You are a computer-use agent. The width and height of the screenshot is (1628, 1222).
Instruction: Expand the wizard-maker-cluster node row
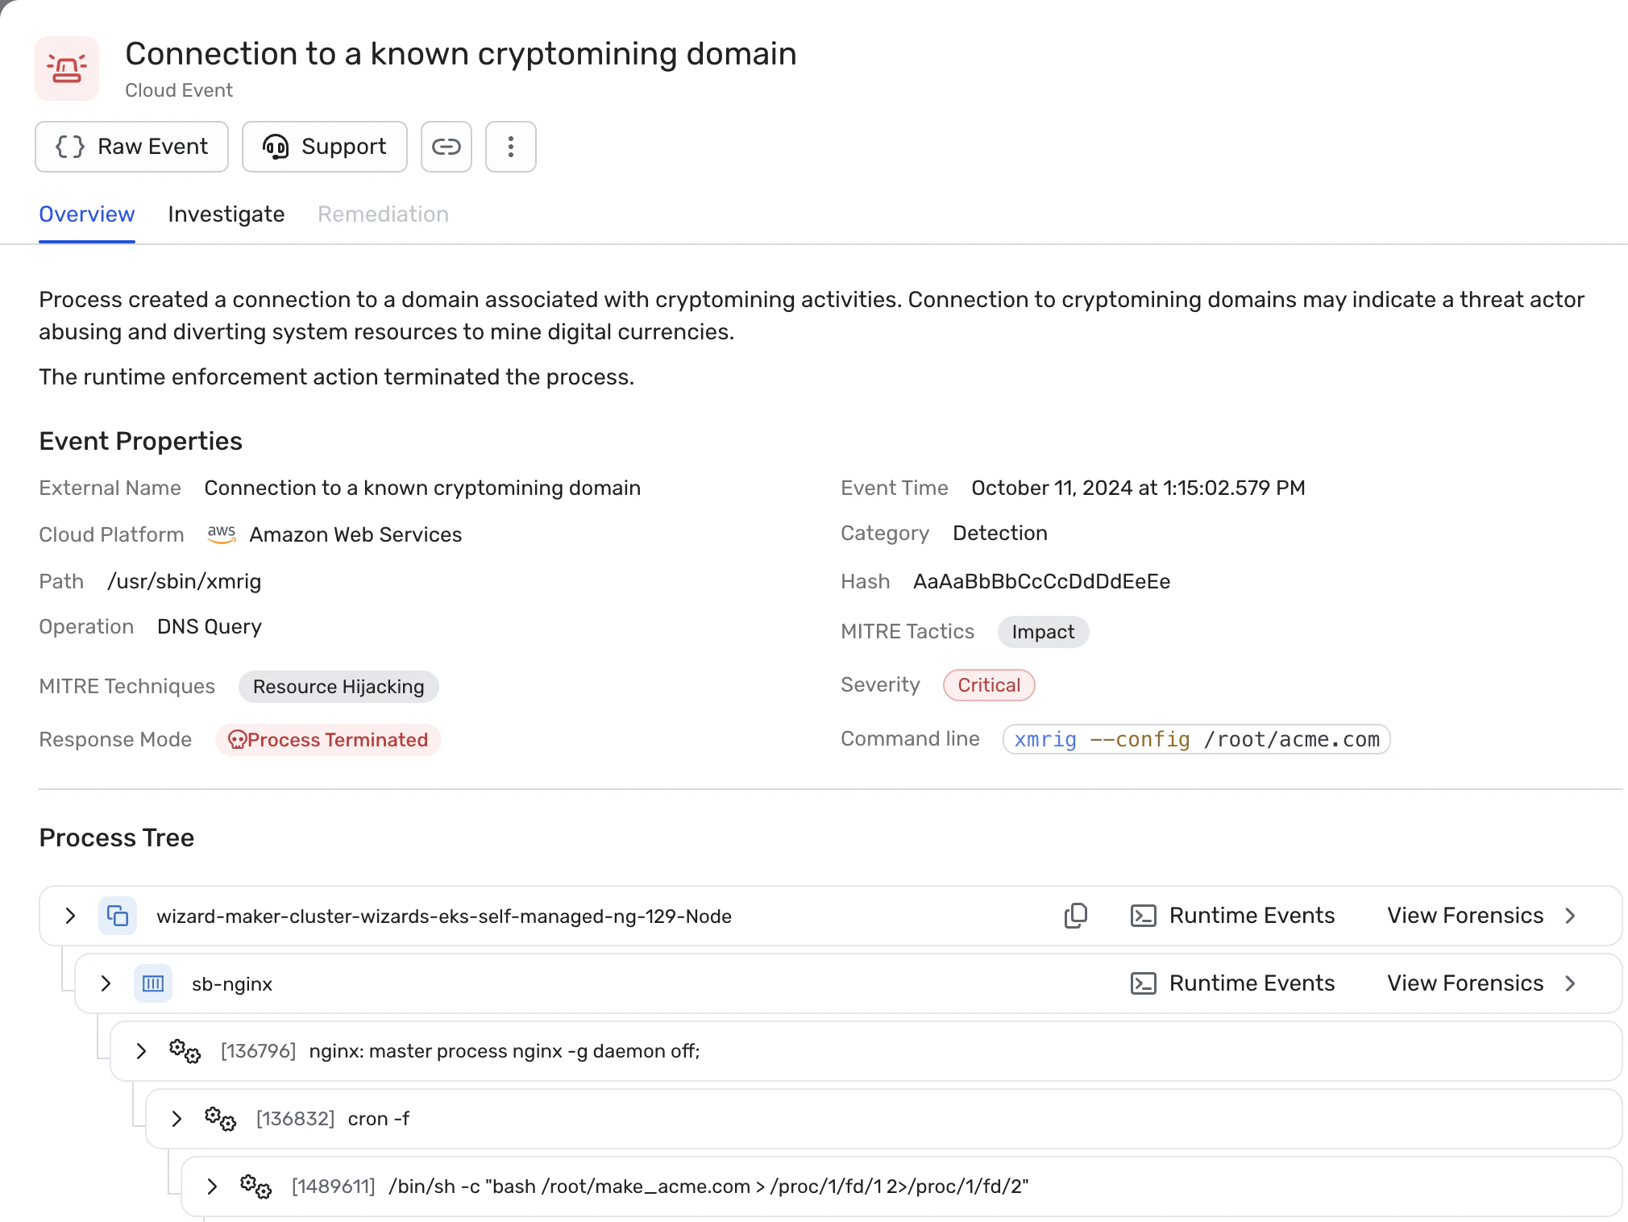(x=70, y=916)
